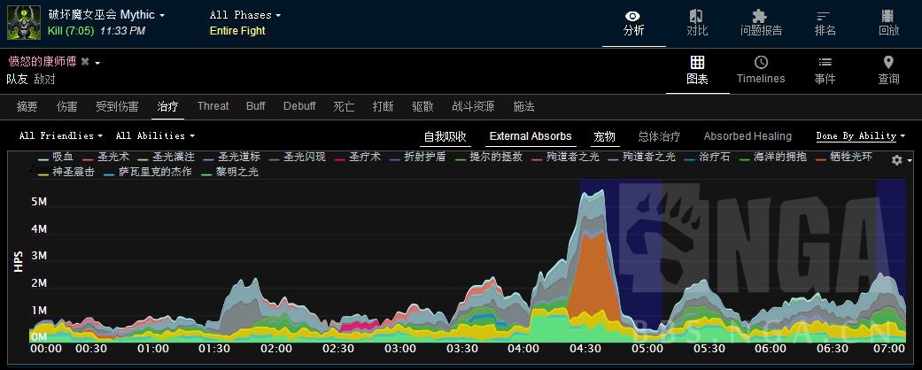Image resolution: width=922 pixels, height=370 pixels.
Task: Switch to the Threat tab
Action: coord(213,106)
